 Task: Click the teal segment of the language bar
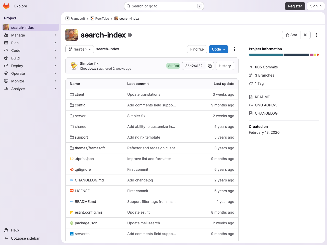coord(266,54)
